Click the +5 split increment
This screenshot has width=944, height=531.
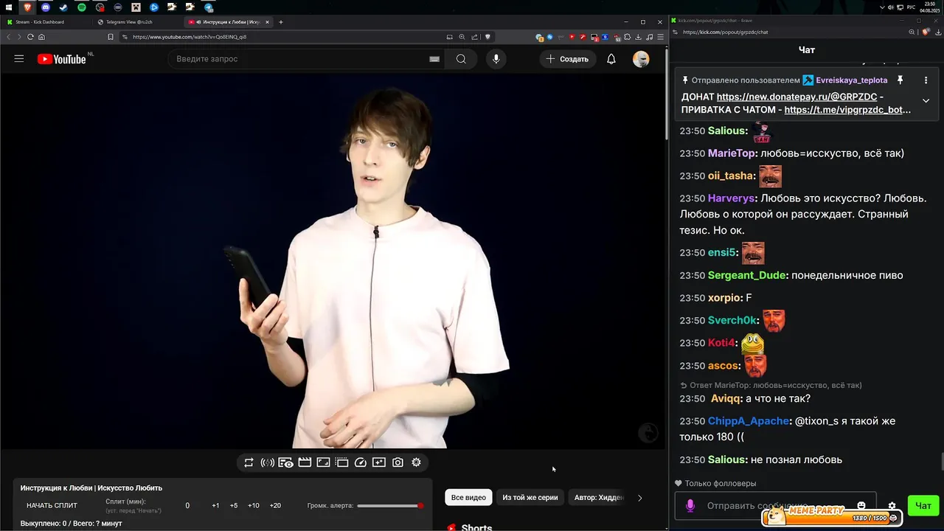[x=234, y=505]
